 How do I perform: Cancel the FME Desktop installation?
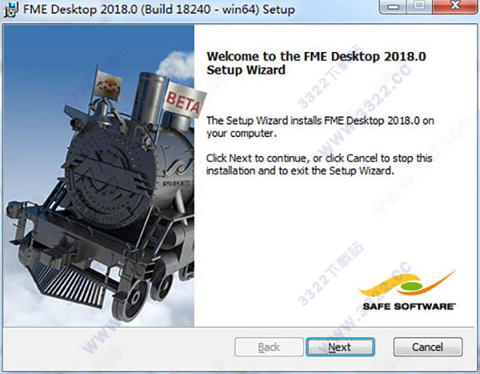tap(428, 347)
